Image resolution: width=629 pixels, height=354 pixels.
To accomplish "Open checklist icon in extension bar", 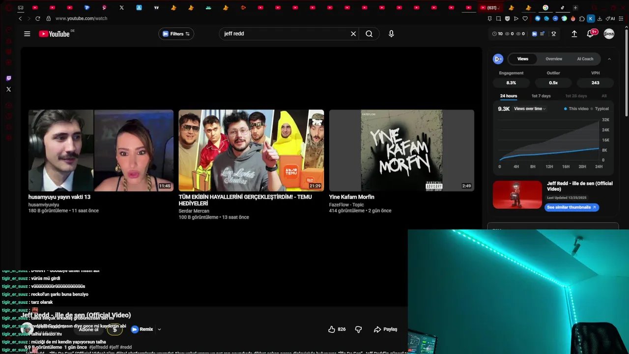I will (543, 34).
